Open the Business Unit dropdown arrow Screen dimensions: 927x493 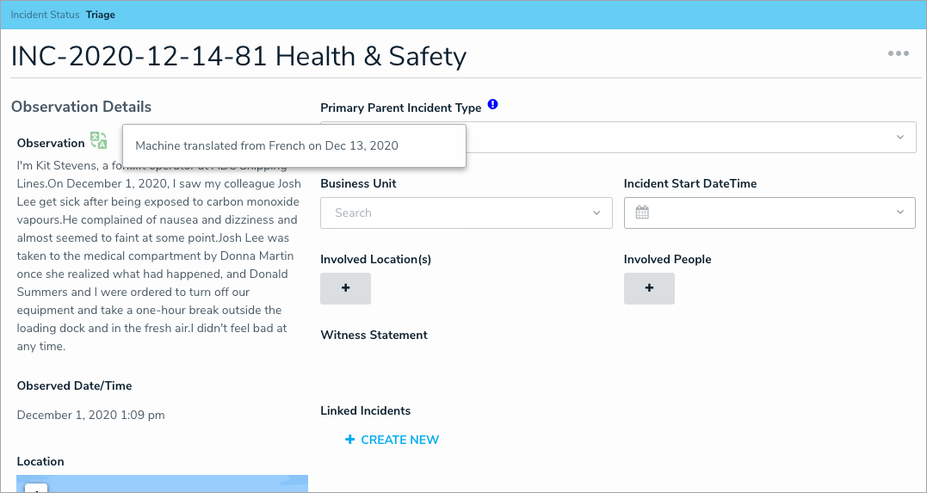[596, 213]
